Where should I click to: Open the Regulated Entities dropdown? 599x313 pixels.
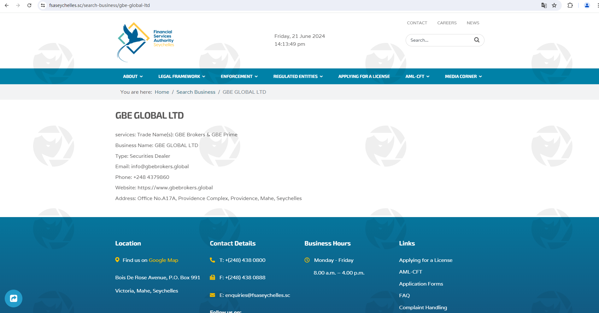(x=298, y=76)
